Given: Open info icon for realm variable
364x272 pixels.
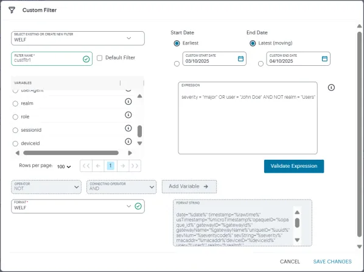Looking at the screenshot, I should (128, 101).
